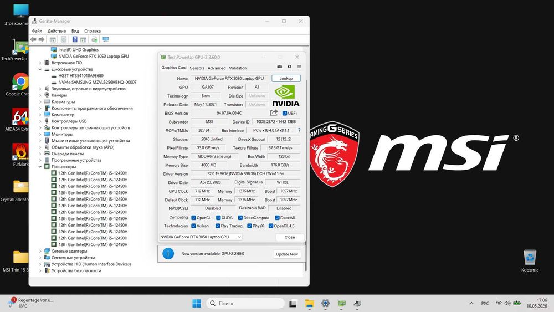
Task: Toggle the Ray Tracing checkbox
Action: (x=218, y=226)
